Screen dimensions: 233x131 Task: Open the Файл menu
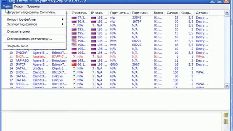point(7,7)
